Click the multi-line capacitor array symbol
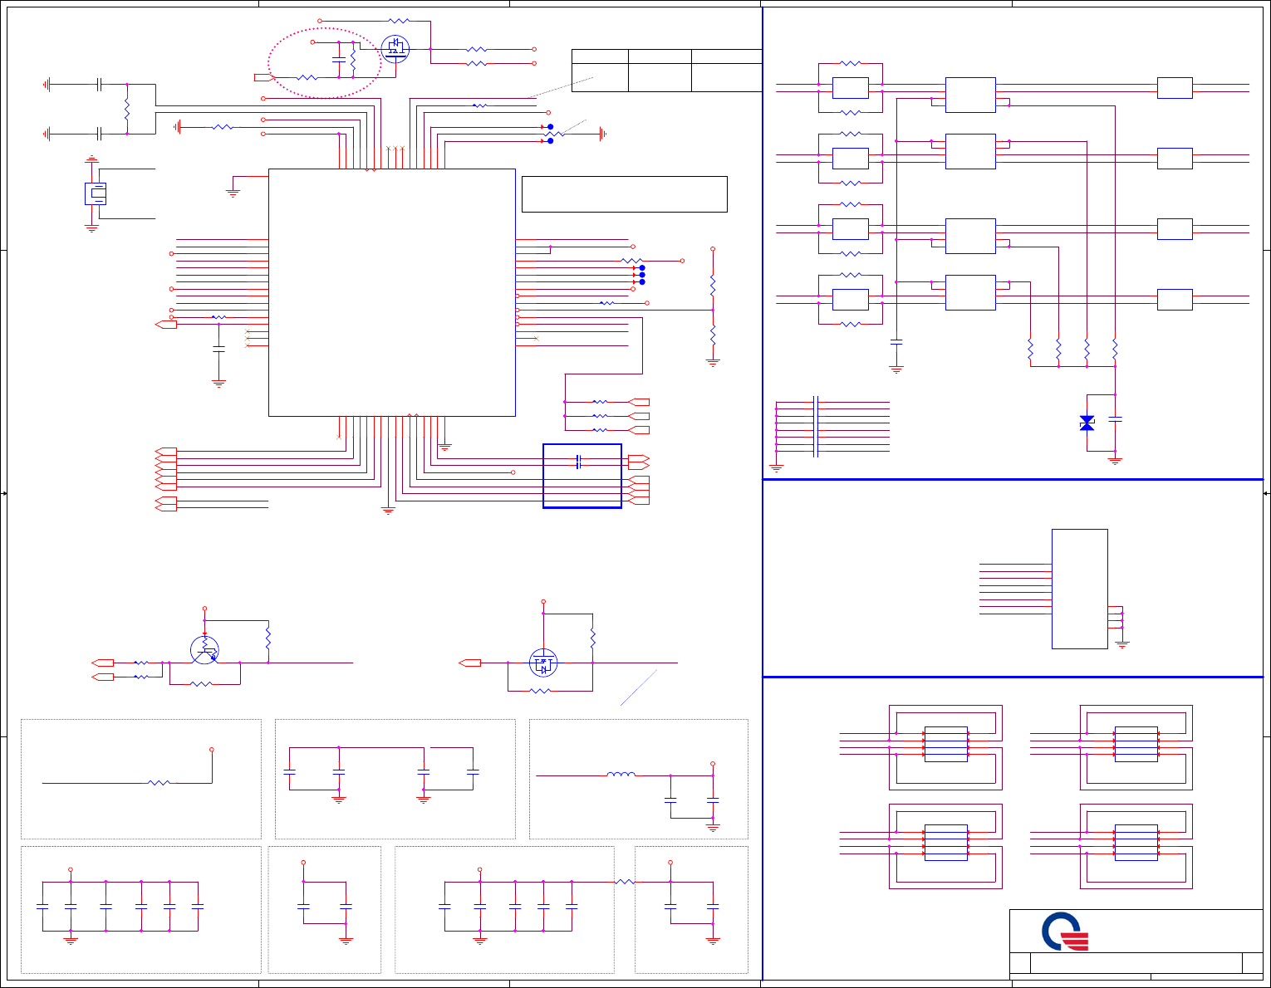The width and height of the screenshot is (1271, 988). [817, 427]
